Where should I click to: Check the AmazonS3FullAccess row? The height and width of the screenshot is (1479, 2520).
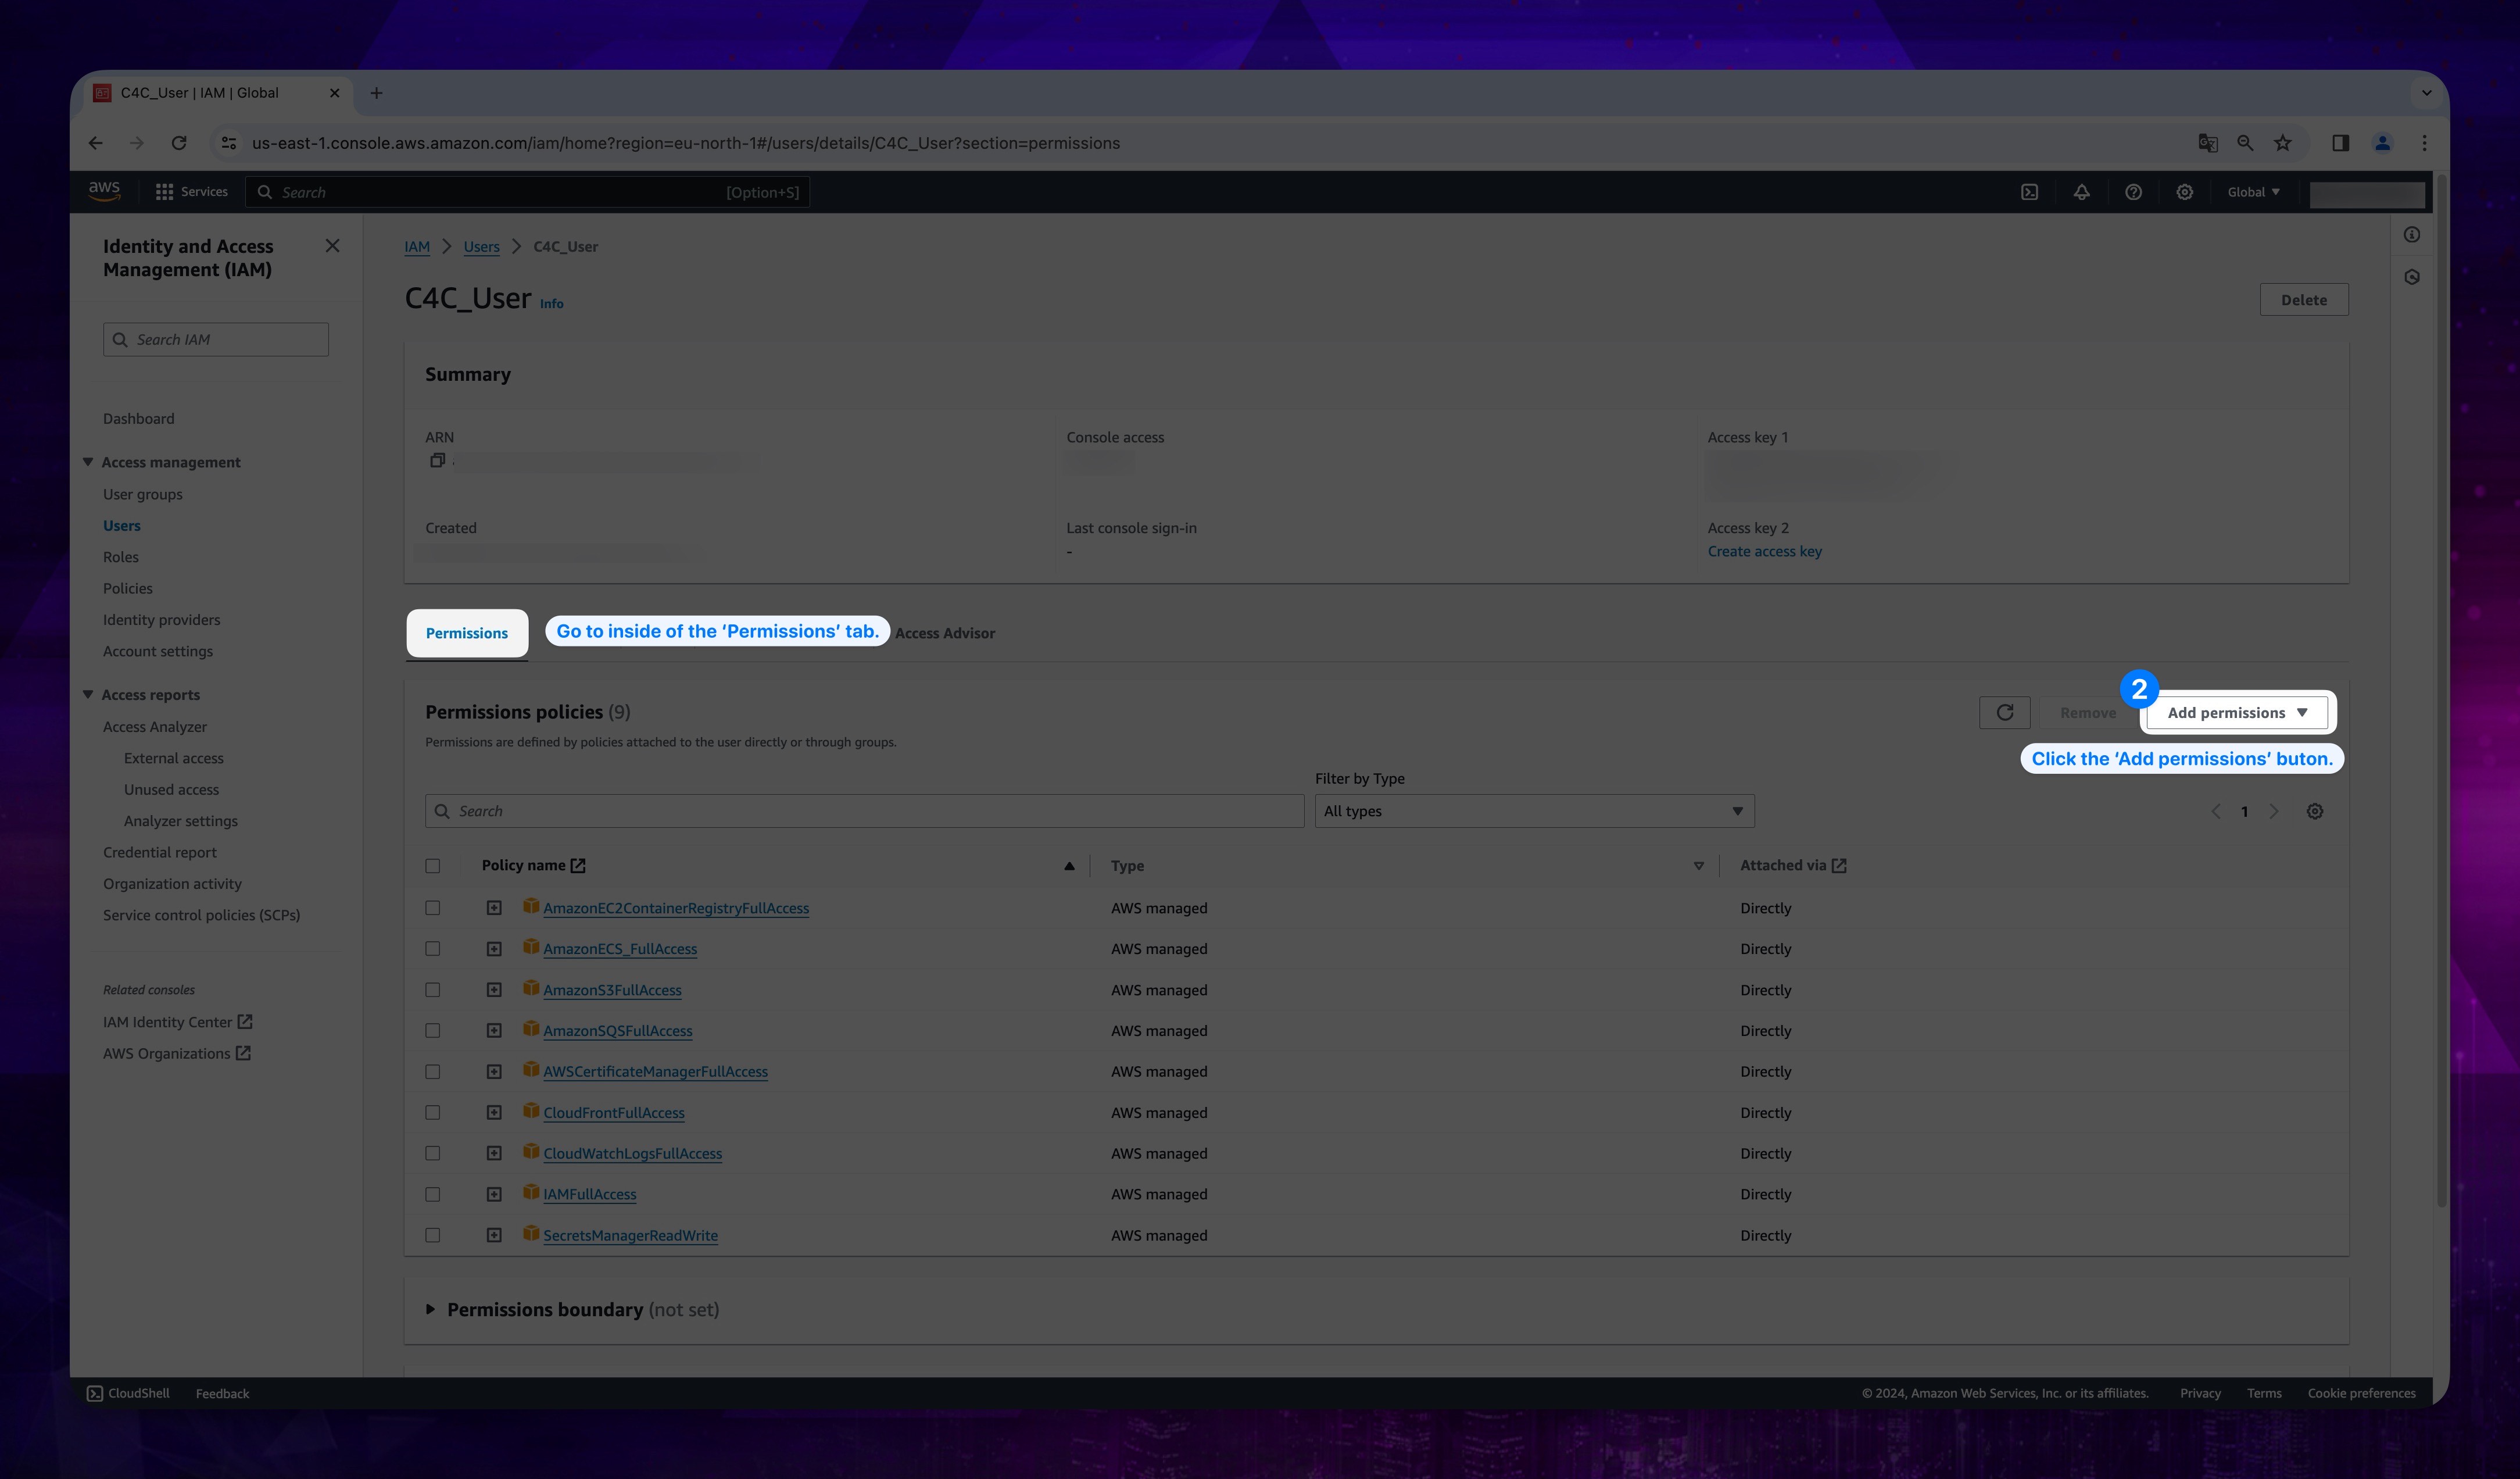pyautogui.click(x=432, y=990)
